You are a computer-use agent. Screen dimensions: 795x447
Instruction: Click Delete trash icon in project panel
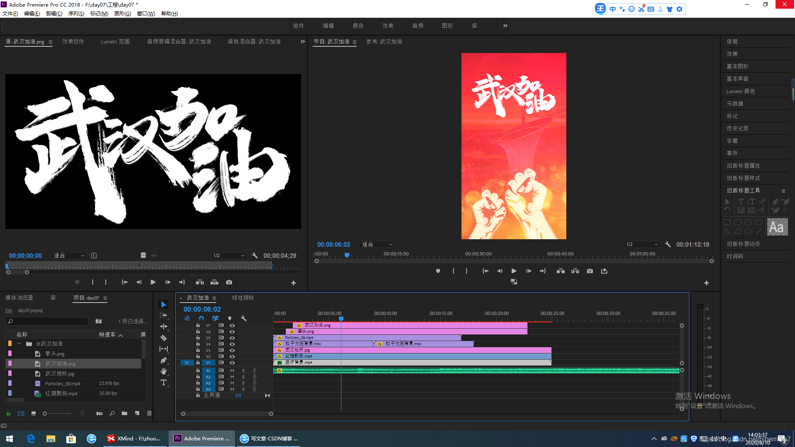click(149, 413)
